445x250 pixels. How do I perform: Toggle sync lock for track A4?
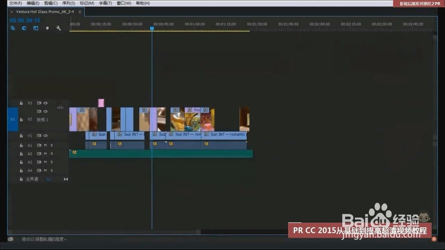point(39,171)
